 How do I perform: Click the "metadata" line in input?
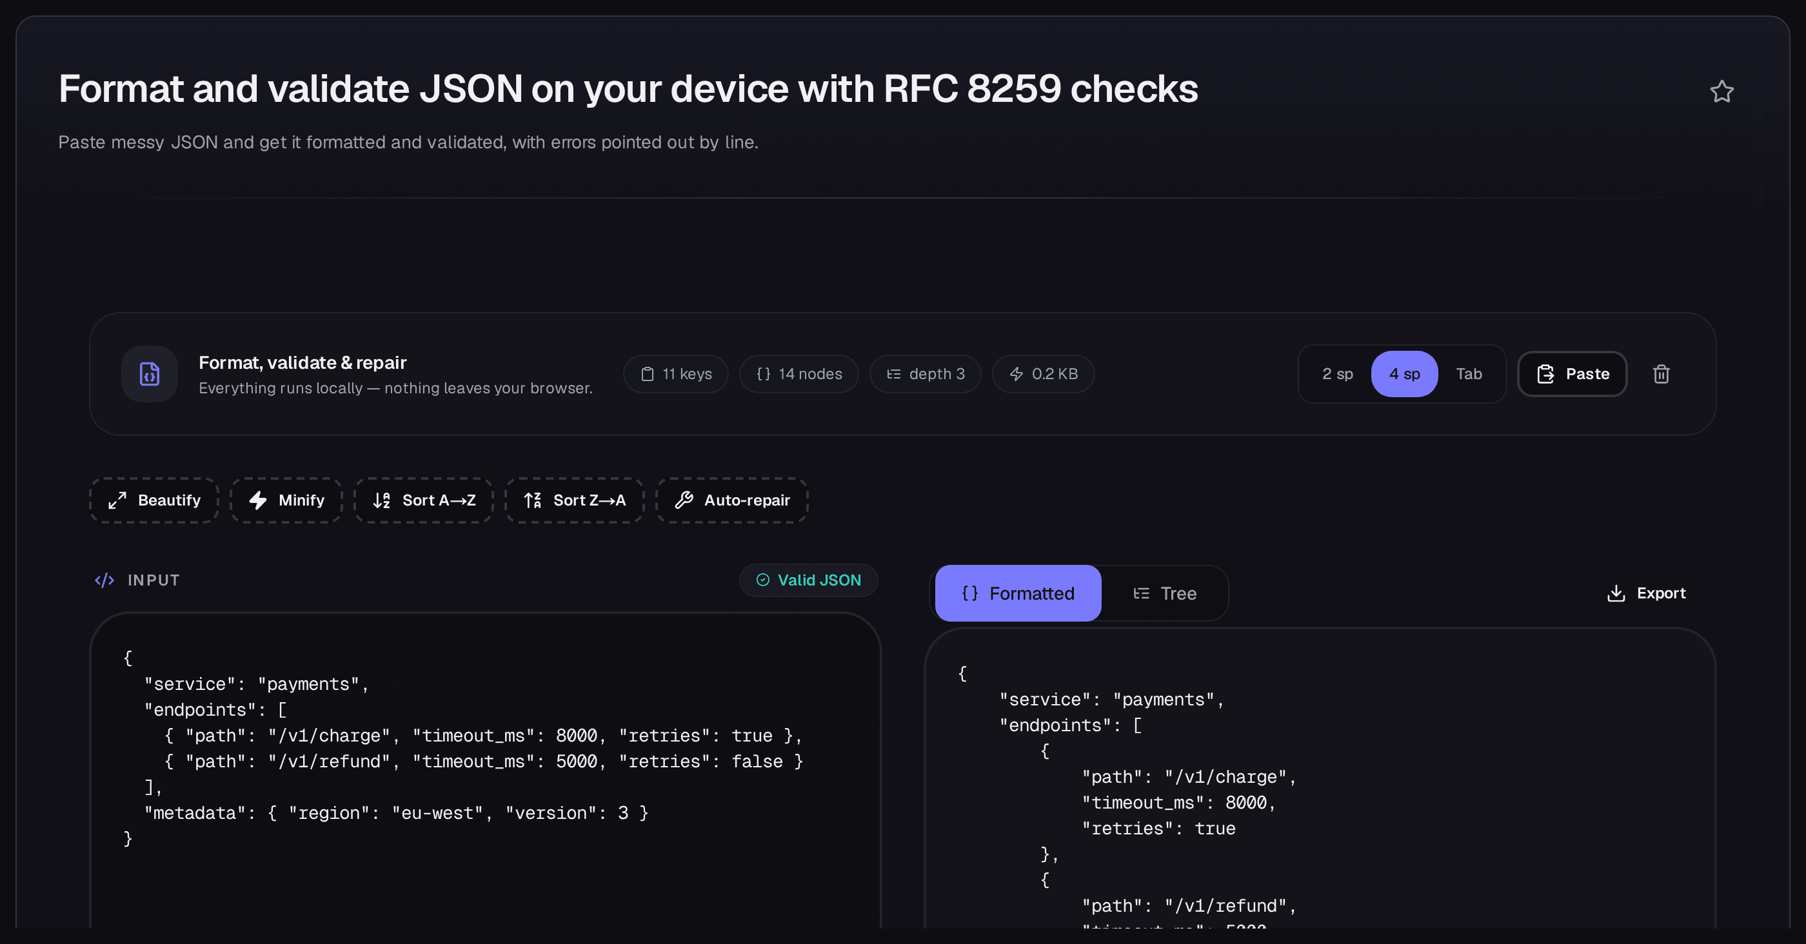[396, 813]
